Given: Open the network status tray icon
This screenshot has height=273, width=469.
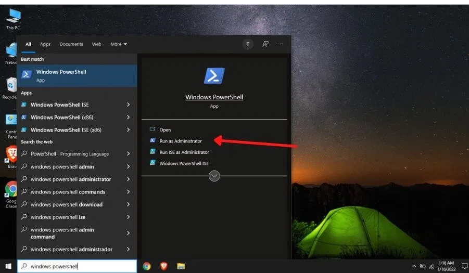Looking at the screenshot, I should click(432, 266).
